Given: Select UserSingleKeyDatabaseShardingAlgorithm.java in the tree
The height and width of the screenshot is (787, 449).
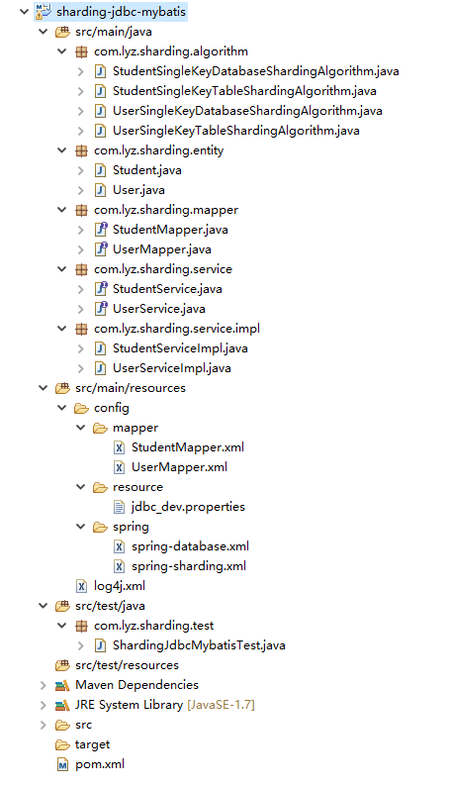Looking at the screenshot, I should point(247,111).
